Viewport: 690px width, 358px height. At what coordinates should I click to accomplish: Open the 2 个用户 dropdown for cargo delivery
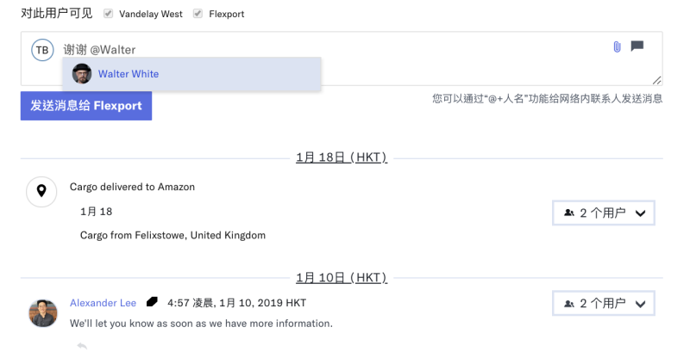pos(603,213)
